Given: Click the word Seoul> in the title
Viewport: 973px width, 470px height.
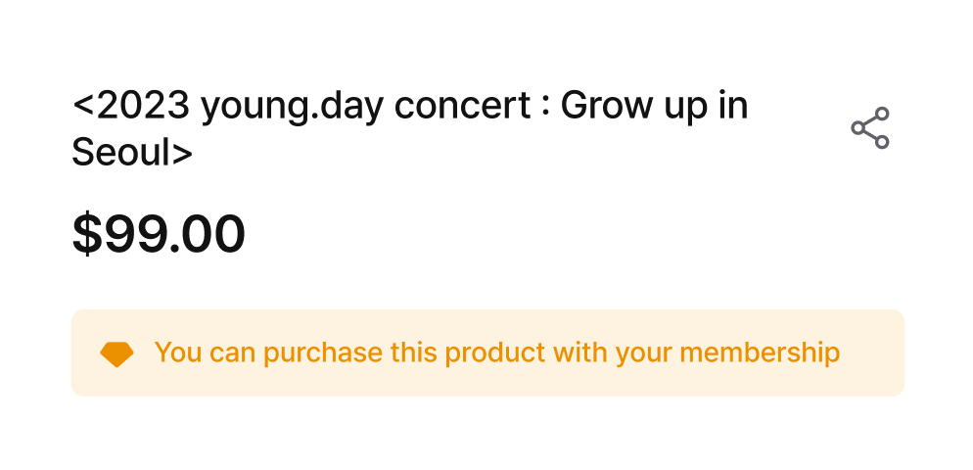Looking at the screenshot, I should tap(132, 153).
